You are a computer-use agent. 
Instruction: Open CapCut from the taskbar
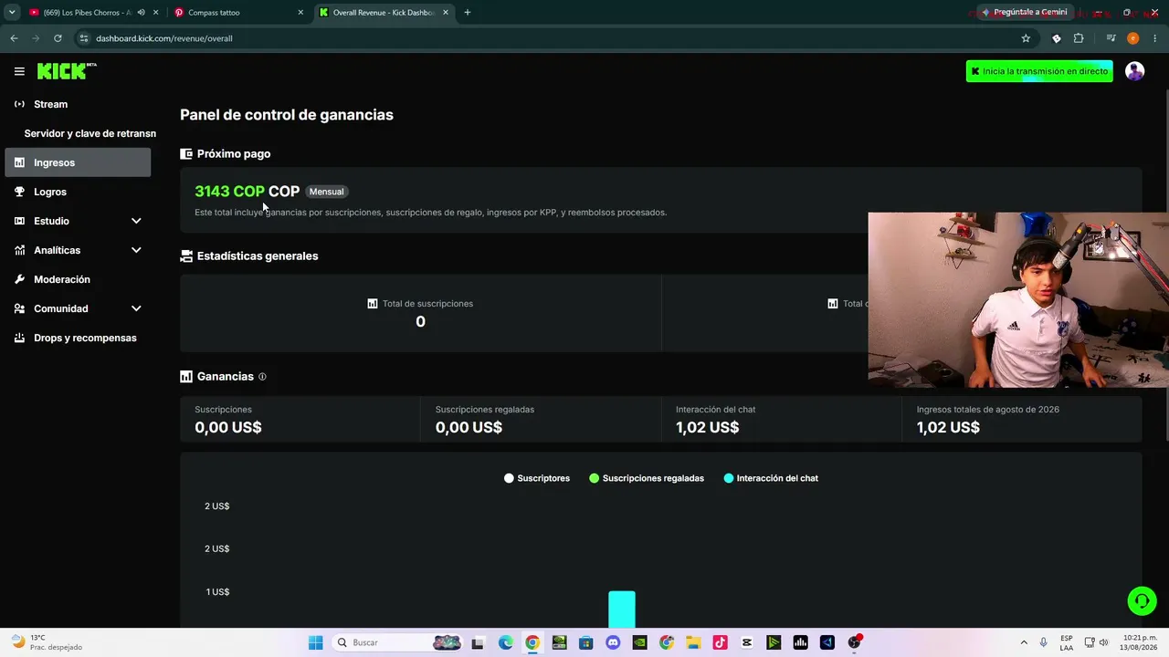(747, 642)
